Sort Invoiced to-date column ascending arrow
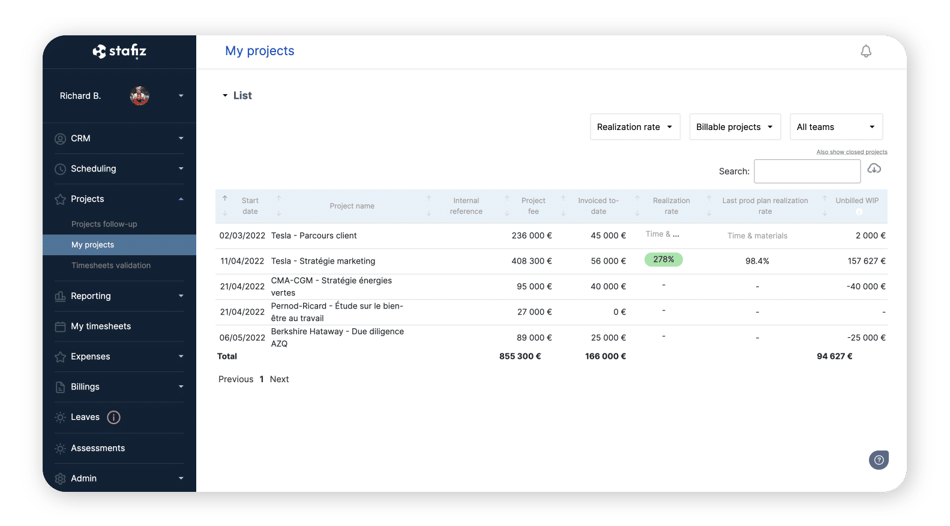The image size is (950, 526). point(563,198)
